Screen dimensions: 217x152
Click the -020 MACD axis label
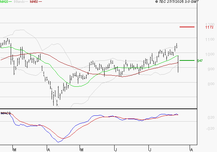pyautogui.click(x=210, y=129)
